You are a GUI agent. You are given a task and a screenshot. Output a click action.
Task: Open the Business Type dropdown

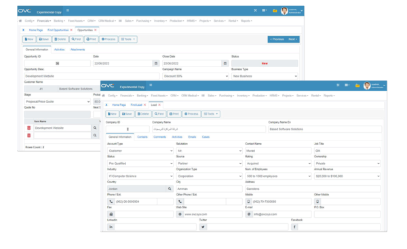click(265, 76)
